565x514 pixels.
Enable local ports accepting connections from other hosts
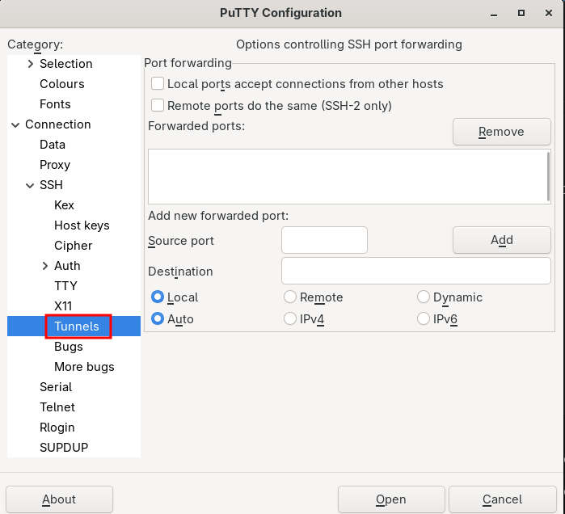tap(158, 83)
